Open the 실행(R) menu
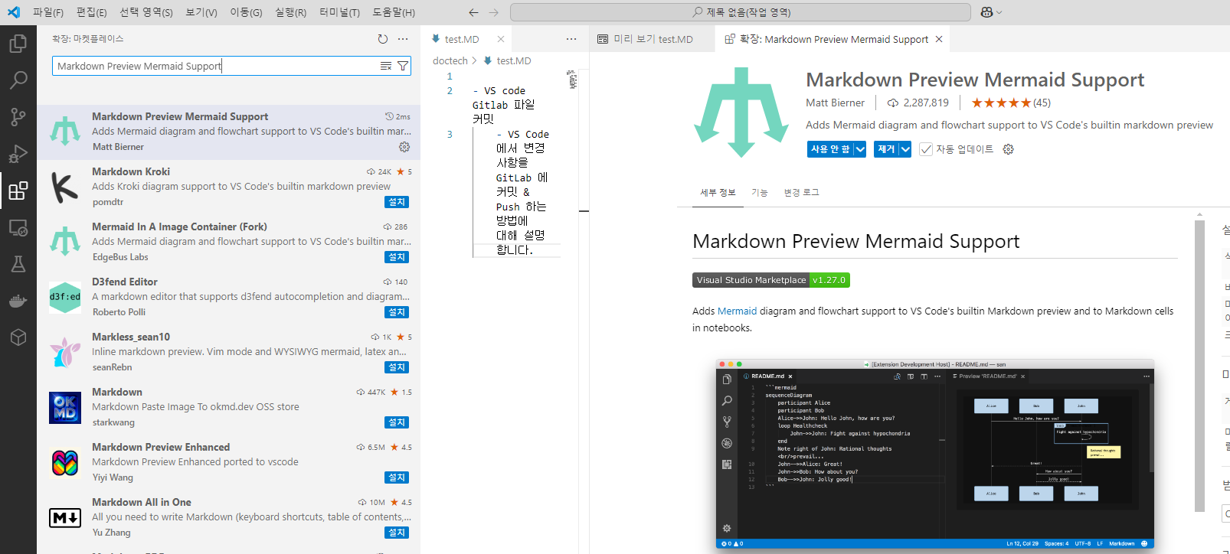 point(290,12)
